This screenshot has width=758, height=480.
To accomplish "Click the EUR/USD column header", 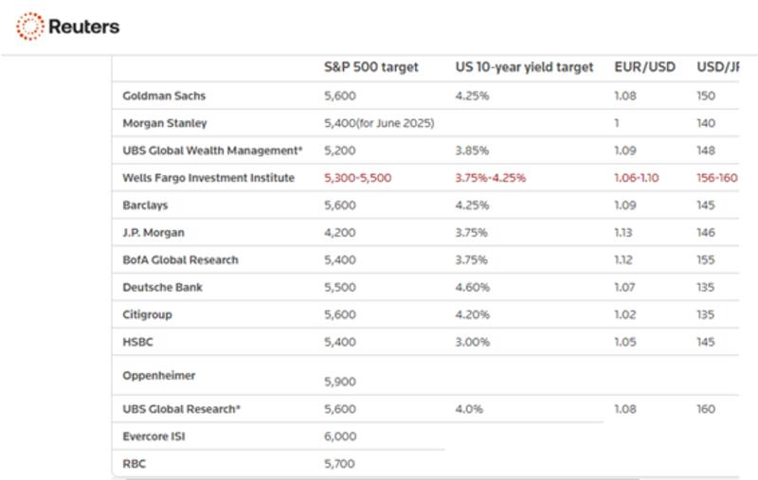I will point(644,67).
